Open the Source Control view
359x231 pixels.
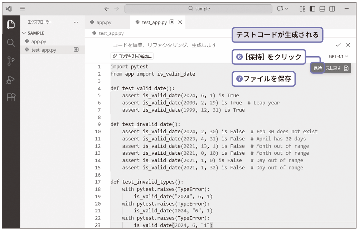11,61
